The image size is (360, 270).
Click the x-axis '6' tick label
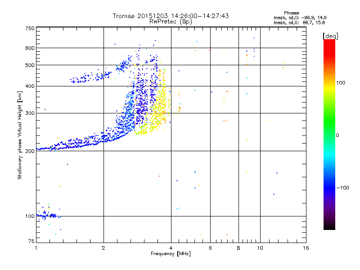(x=210, y=248)
